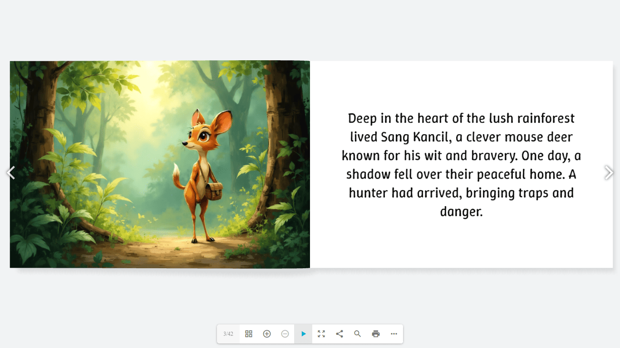The image size is (620, 348).
Task: Zoom out with the minus icon
Action: [285, 334]
